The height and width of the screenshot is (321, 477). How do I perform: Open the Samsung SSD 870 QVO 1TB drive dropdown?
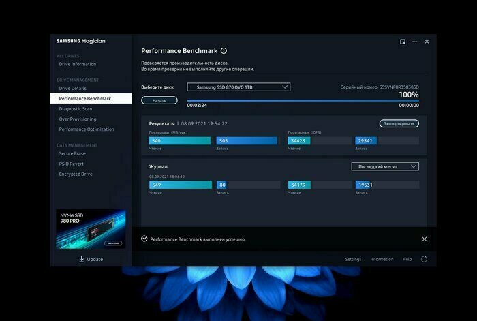[x=238, y=87]
